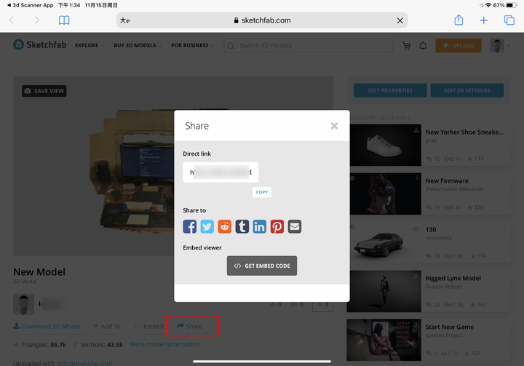Expand the Explore menu

pos(90,45)
